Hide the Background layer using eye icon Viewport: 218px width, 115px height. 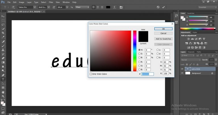(182, 73)
